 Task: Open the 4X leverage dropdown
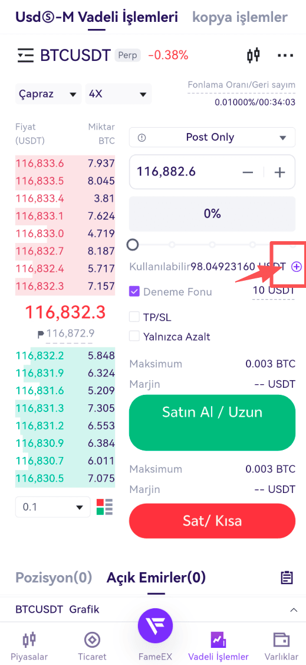point(119,94)
